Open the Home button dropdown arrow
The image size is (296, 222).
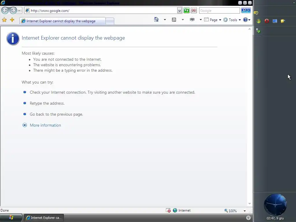[x=165, y=20]
